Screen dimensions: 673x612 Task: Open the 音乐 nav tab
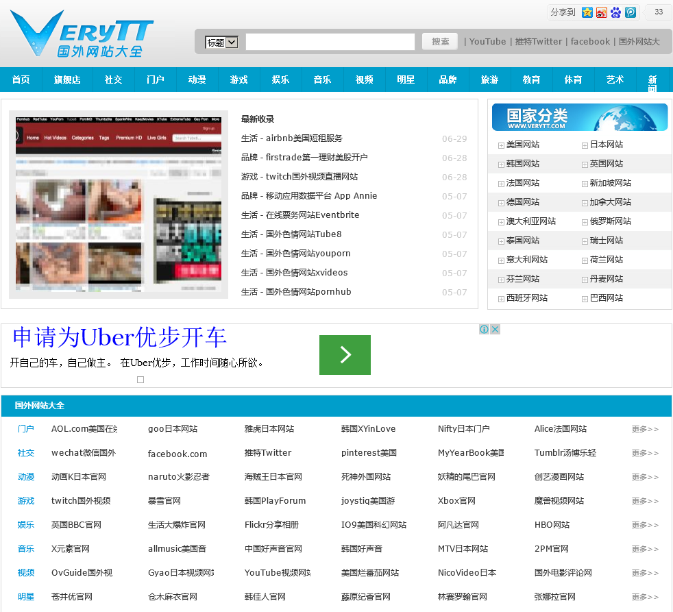[322, 79]
